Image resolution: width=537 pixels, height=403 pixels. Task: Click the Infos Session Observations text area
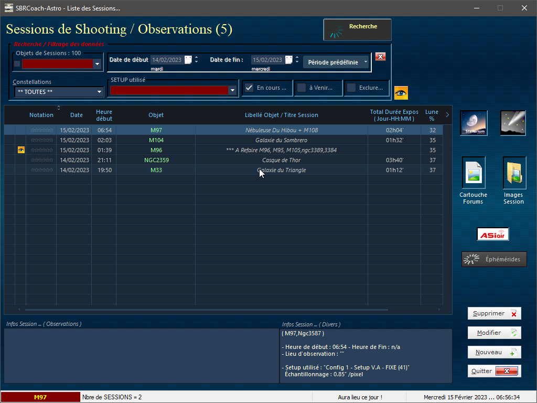tap(142, 356)
